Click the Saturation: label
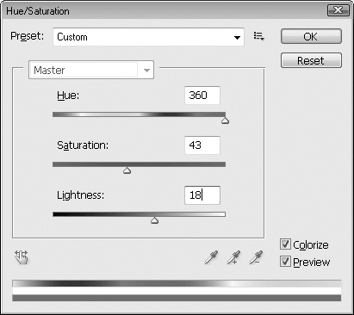Viewport: 354px width, 315px height. [x=83, y=145]
